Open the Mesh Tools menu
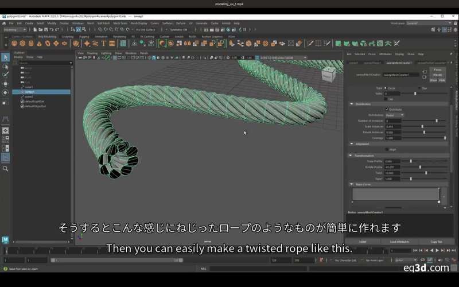This screenshot has width=459, height=287. point(120,23)
